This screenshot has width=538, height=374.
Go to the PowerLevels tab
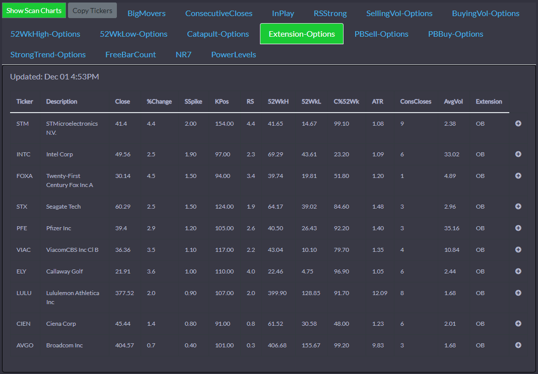pyautogui.click(x=234, y=55)
